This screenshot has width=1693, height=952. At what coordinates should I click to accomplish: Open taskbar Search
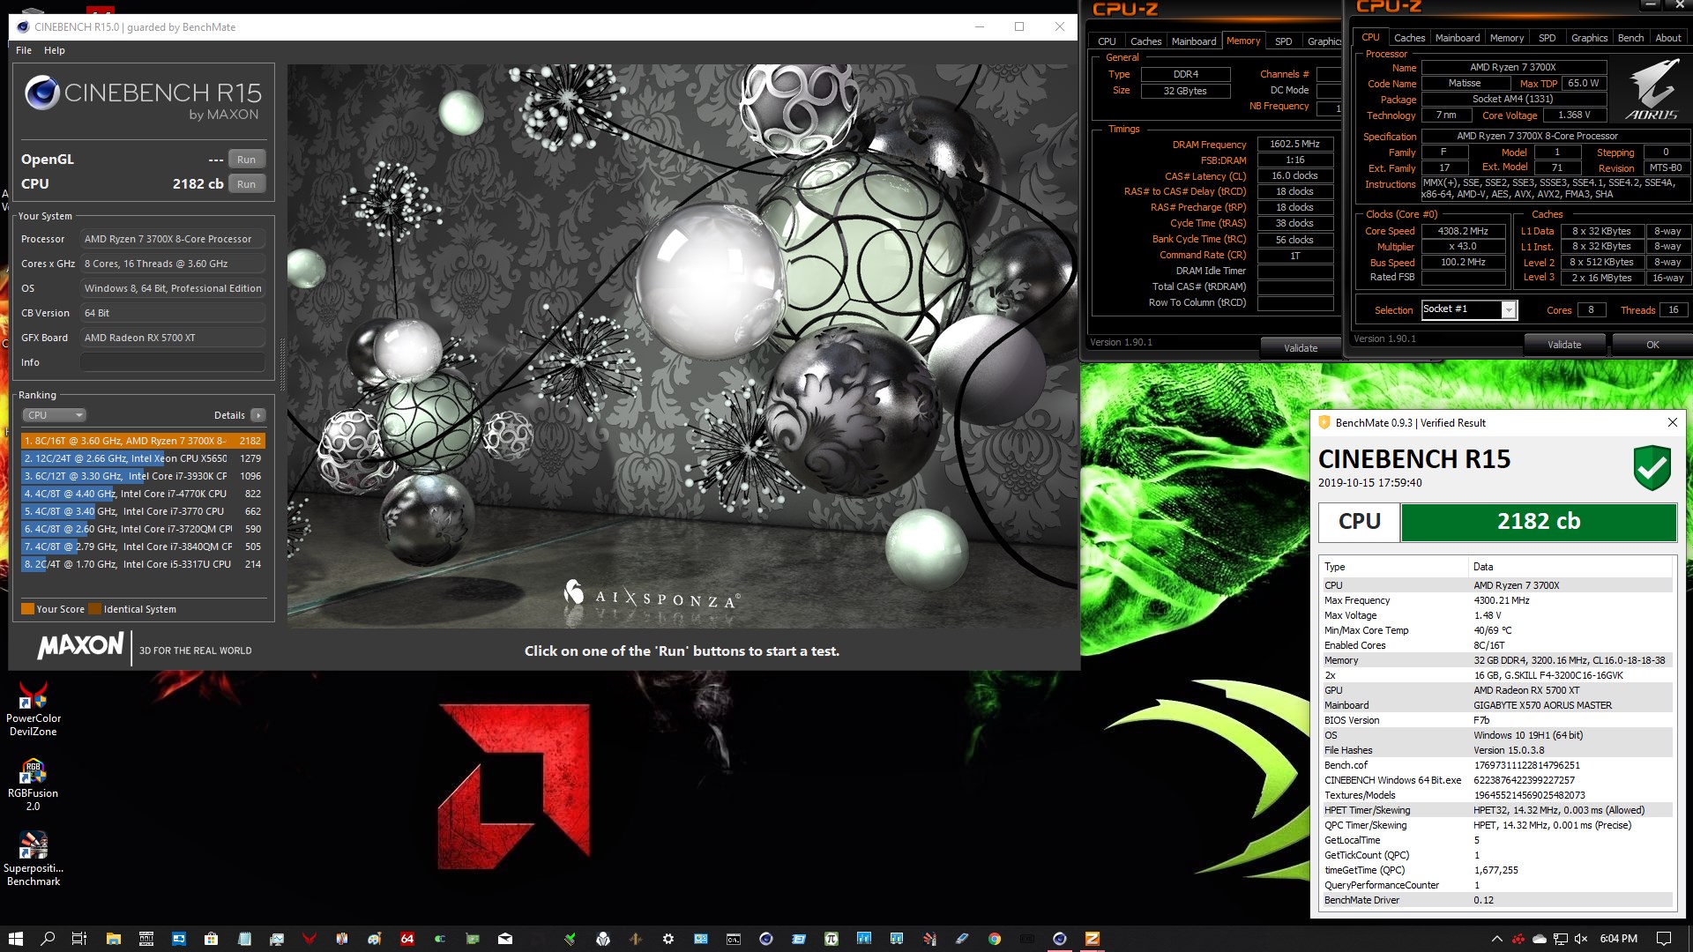pyautogui.click(x=48, y=939)
